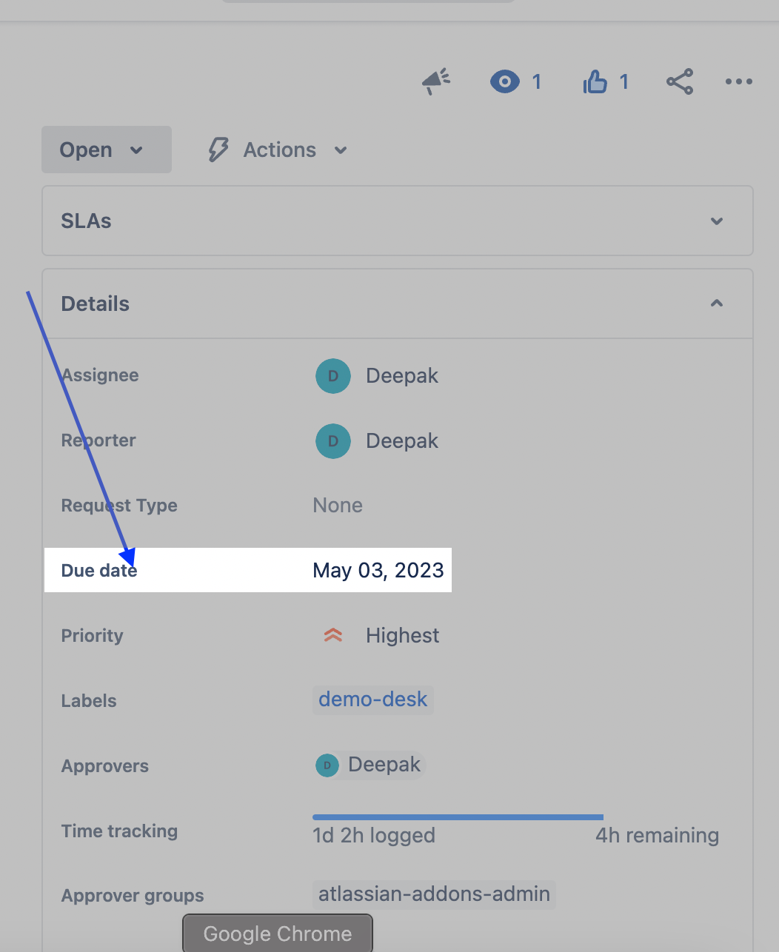Click the Highest priority arrows icon

click(333, 635)
